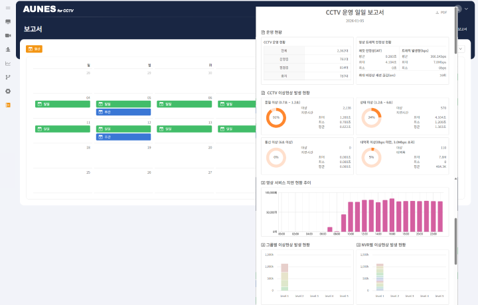
Task: Click the orange monthly view button
Action: pos(34,48)
